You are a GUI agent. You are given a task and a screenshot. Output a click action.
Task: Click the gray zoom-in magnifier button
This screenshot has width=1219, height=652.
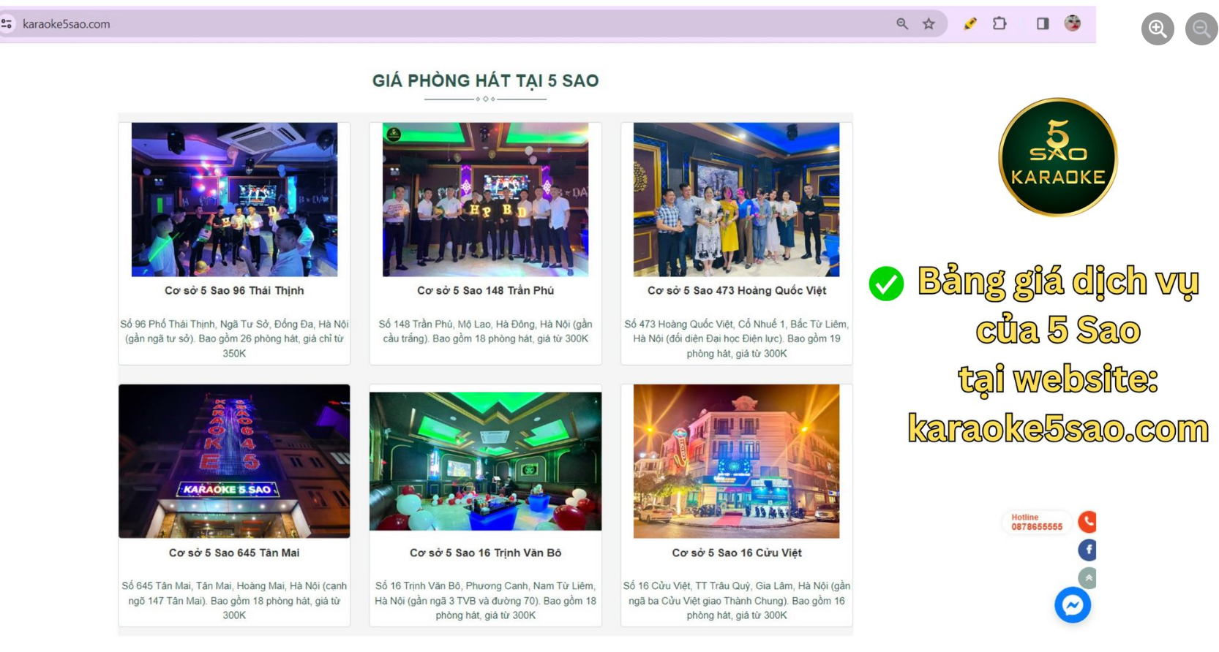point(1158,29)
